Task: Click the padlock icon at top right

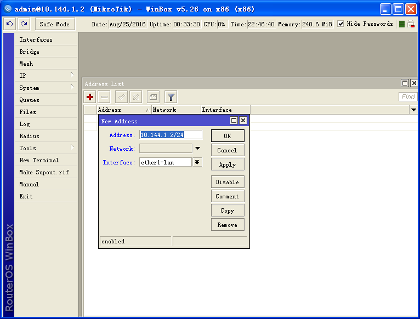Action: 411,24
